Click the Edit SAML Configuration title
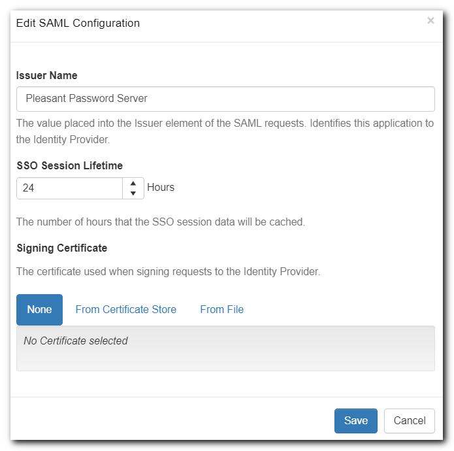This screenshot has height=451, width=454. 78,24
